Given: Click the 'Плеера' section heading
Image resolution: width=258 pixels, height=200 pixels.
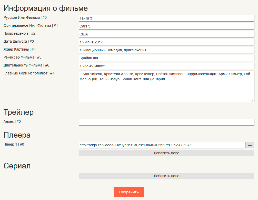Looking at the screenshot, I should coord(17,135).
